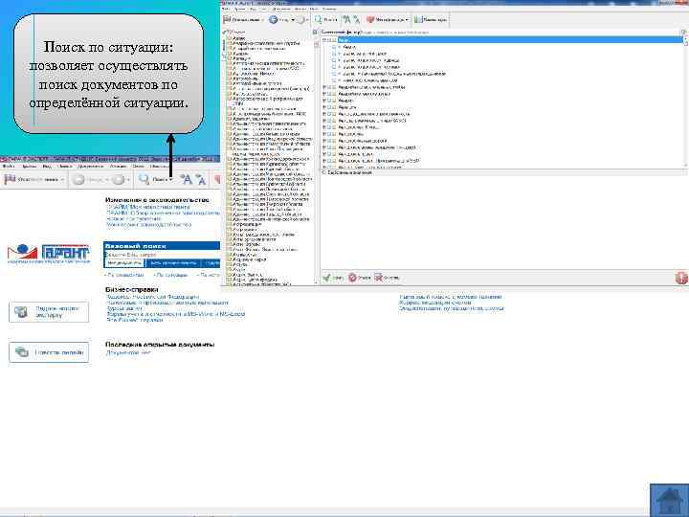
Task: Click the forward arrow in main Garant window toolbar
Action: click(119, 179)
